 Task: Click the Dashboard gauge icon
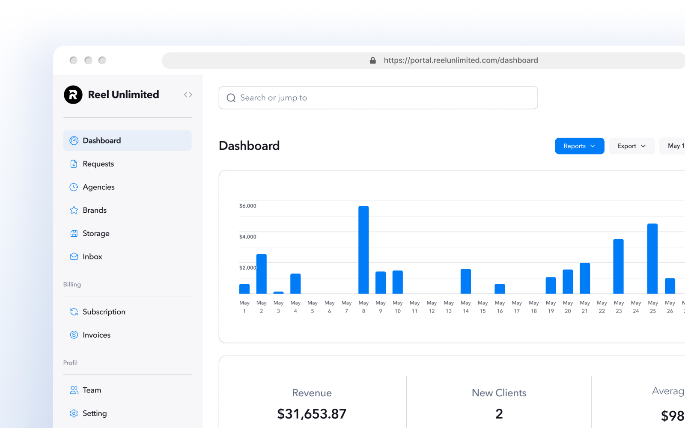(x=74, y=140)
